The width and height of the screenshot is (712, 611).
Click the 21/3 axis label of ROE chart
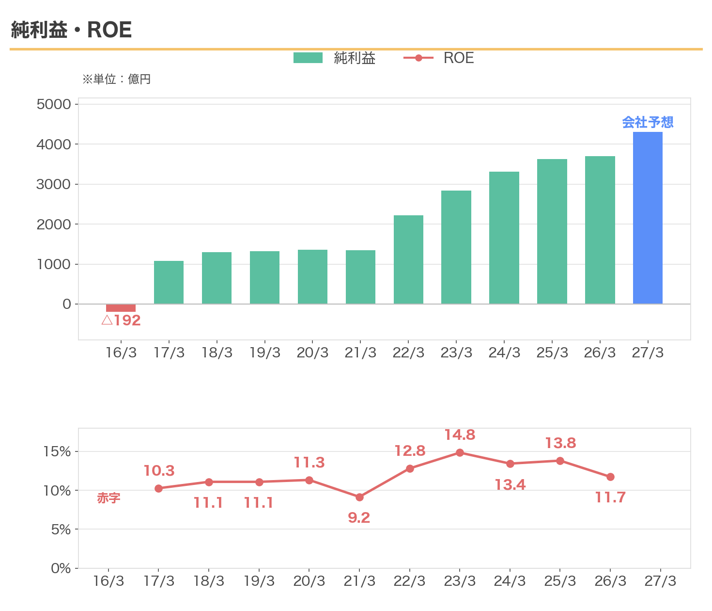359,581
